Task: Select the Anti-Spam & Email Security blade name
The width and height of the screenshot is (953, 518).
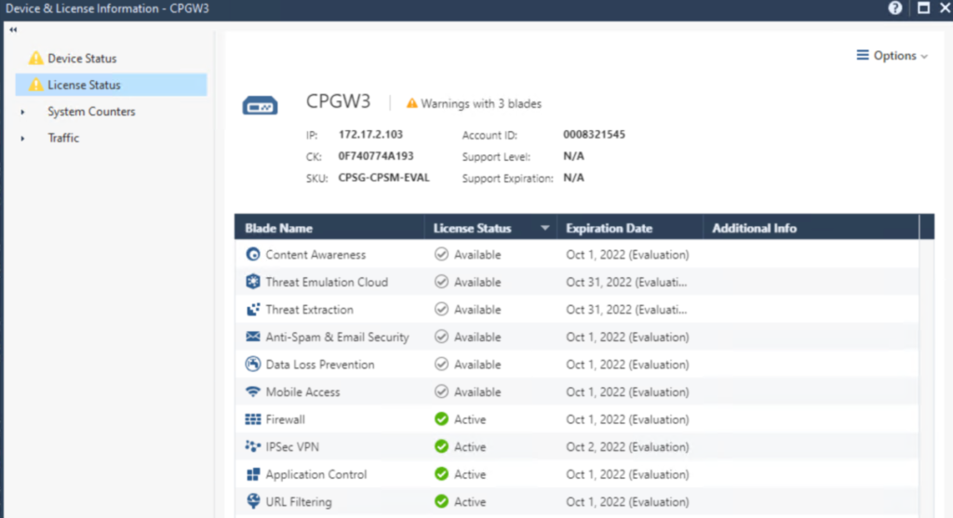Action: [x=337, y=337]
